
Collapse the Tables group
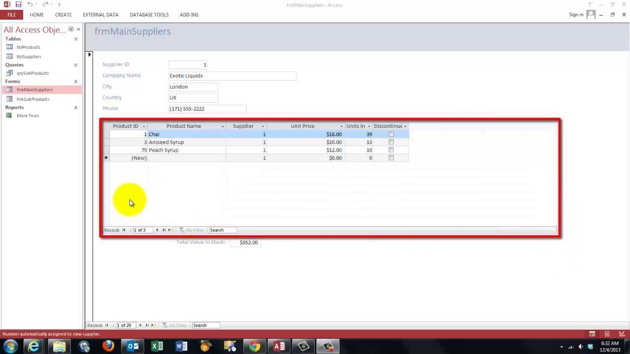pos(76,39)
